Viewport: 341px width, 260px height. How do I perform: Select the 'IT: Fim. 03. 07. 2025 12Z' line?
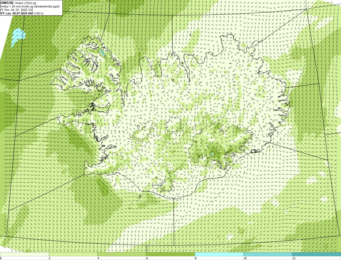(17, 10)
